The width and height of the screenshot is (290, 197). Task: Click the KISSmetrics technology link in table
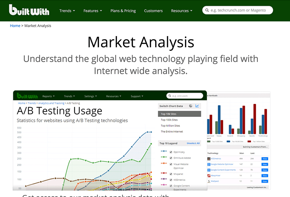[216, 159]
